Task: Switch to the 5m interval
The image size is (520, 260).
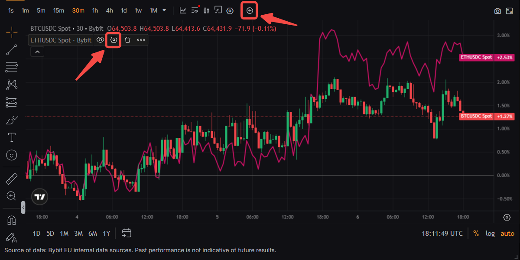Action: pos(41,10)
